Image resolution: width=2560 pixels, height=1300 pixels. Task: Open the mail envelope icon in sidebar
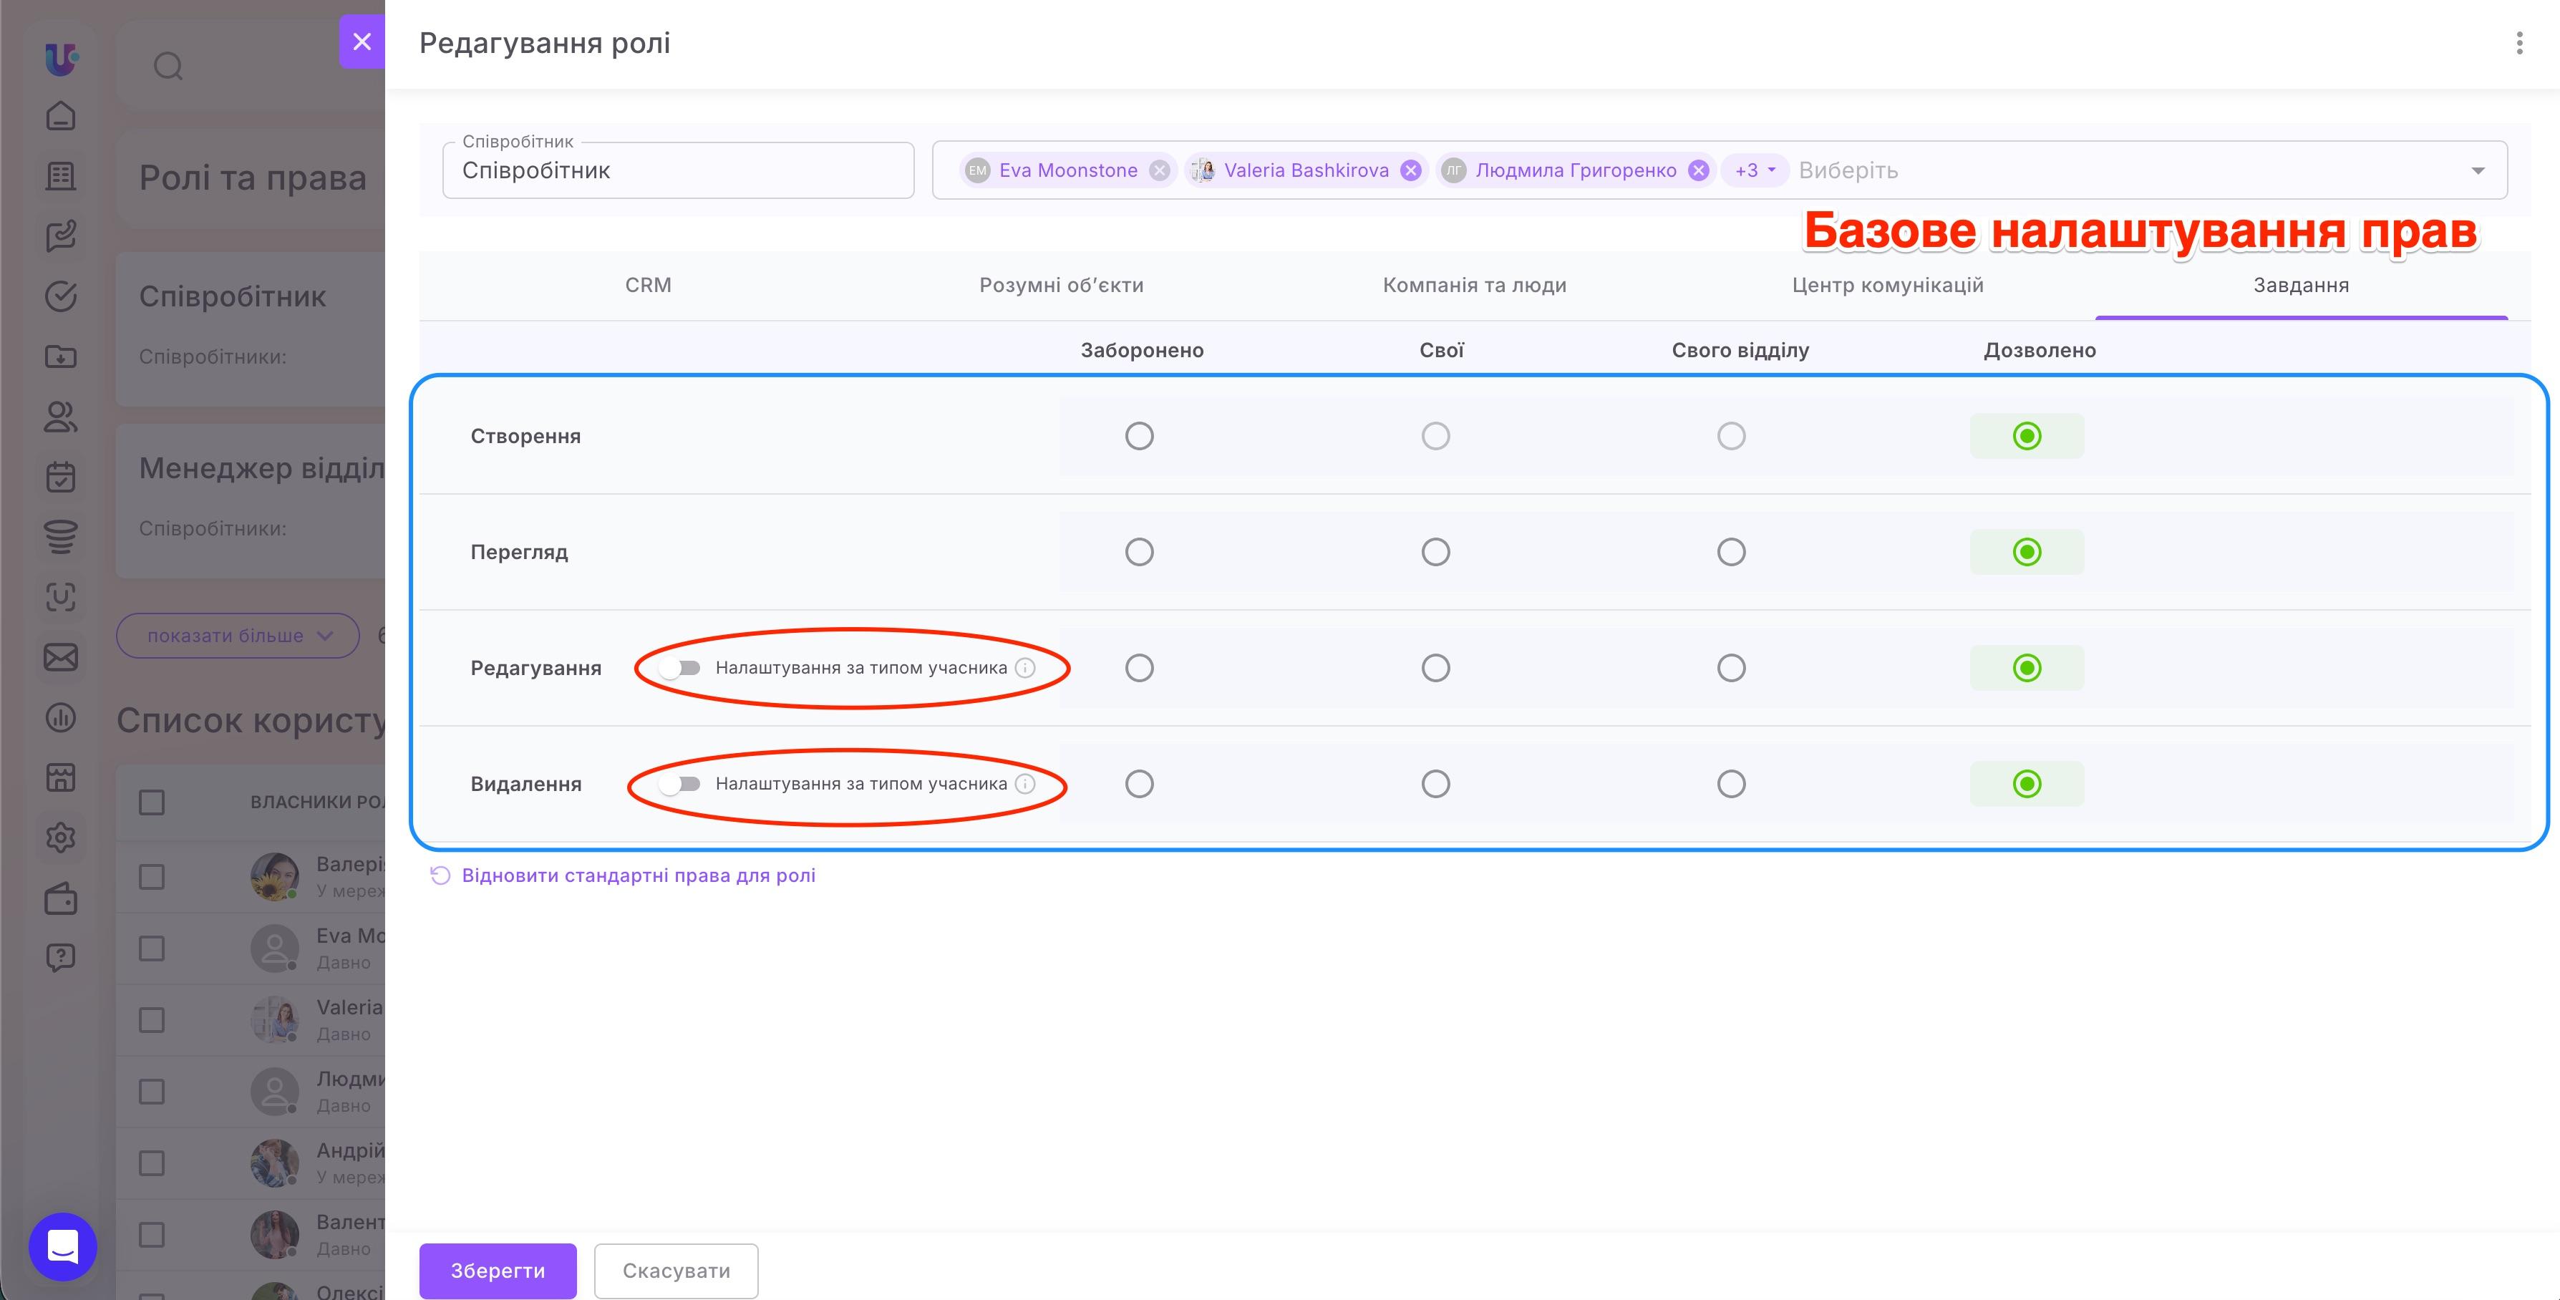pos(61,657)
